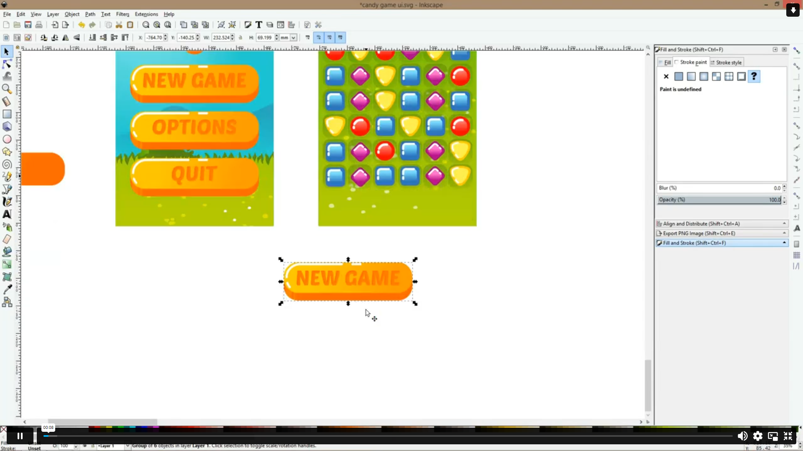Click the X to remove stroke paint
Image resolution: width=803 pixels, height=451 pixels.
click(666, 76)
